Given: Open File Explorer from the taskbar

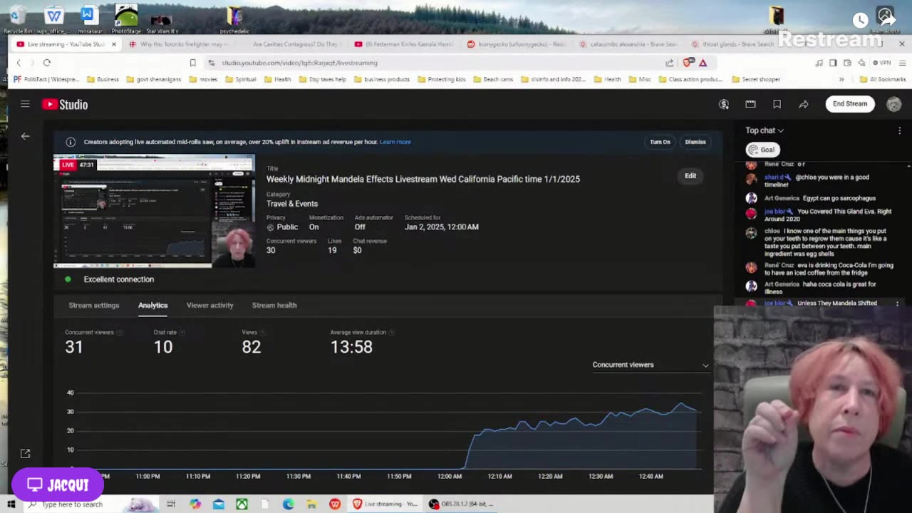Looking at the screenshot, I should 311,504.
